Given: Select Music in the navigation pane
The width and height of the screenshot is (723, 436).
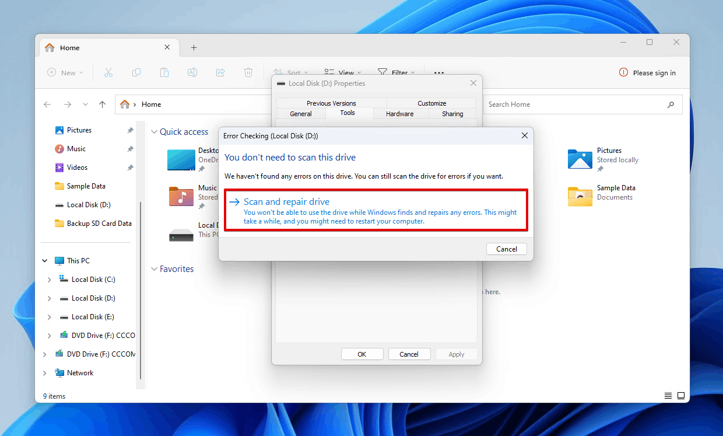Looking at the screenshot, I should click(76, 149).
